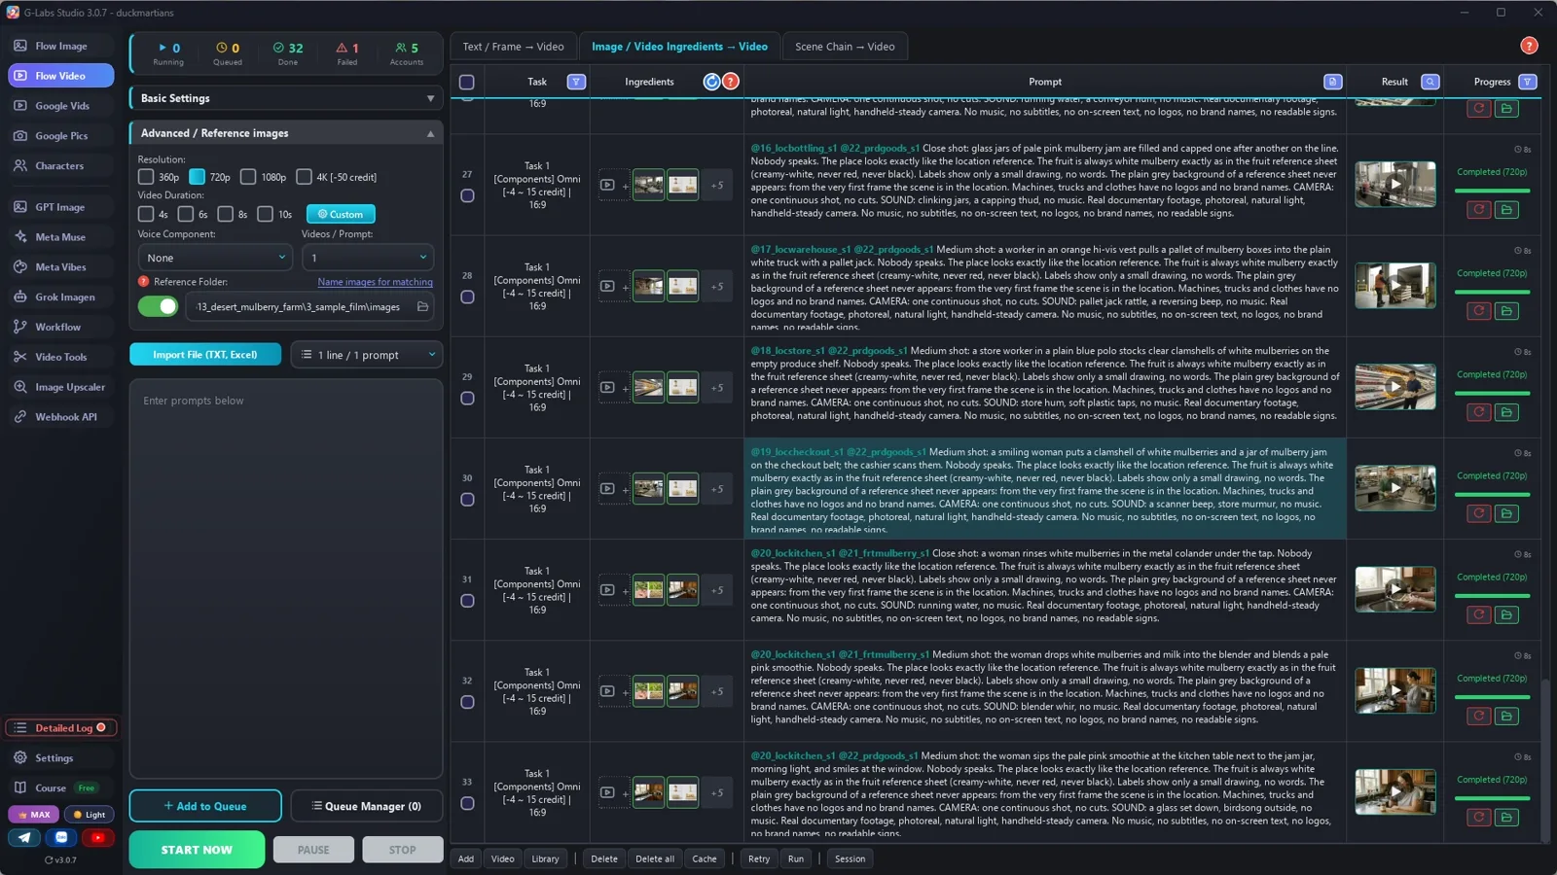
Task: Click Ingredients red question icon
Action: (x=731, y=82)
